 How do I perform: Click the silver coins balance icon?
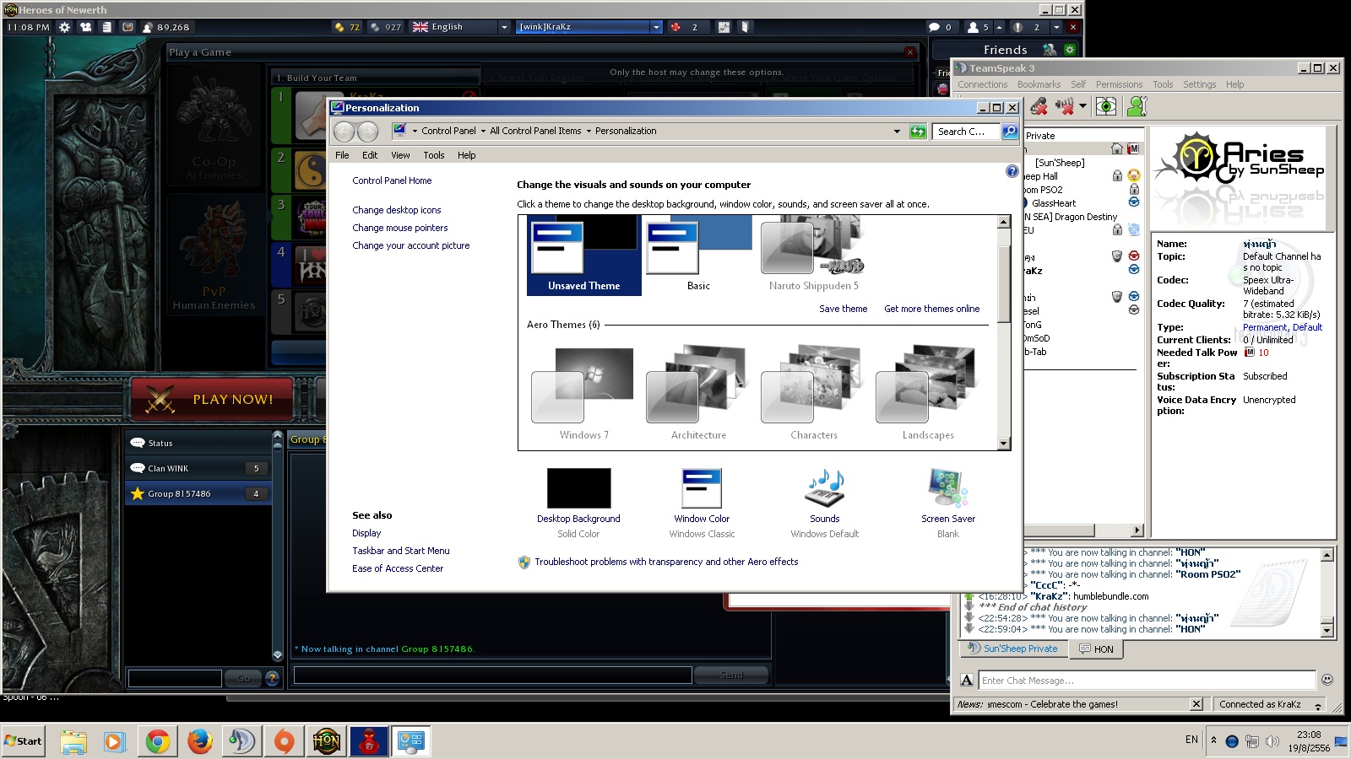click(x=375, y=27)
